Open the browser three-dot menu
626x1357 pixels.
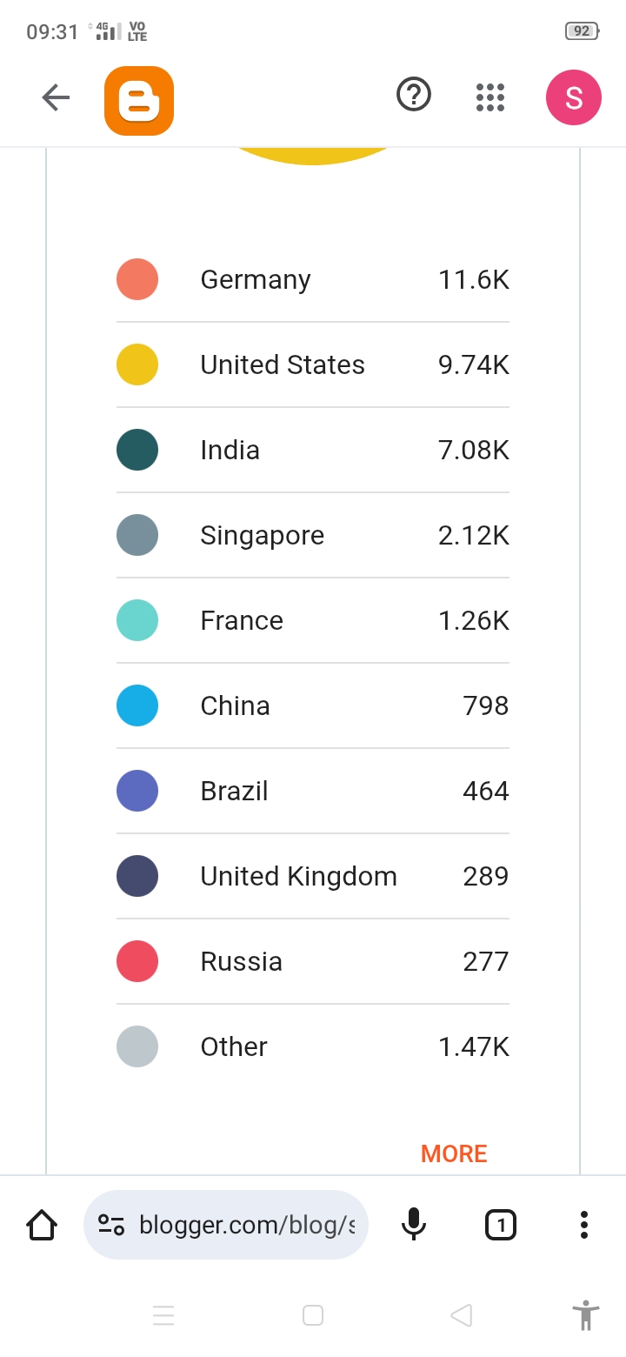pyautogui.click(x=584, y=1225)
